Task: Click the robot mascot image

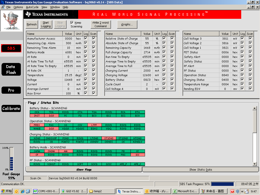Action: coord(11,21)
